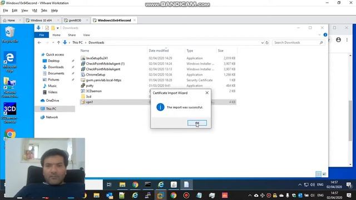The width and height of the screenshot is (356, 200).
Task: Open guest notification center icon
Action: point(349,185)
